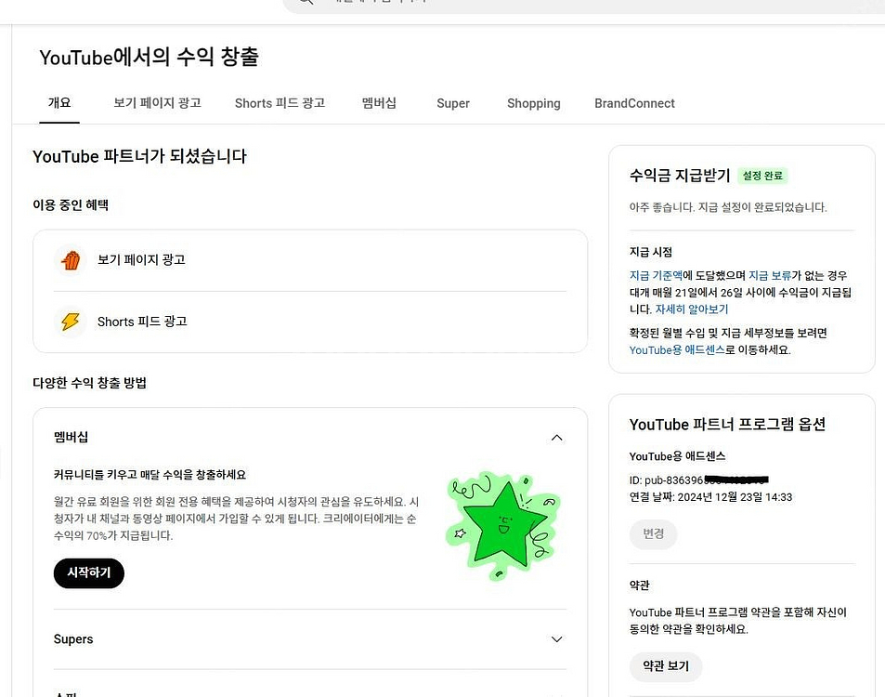Click the disabled 변경 button
The image size is (885, 697).
653,533
